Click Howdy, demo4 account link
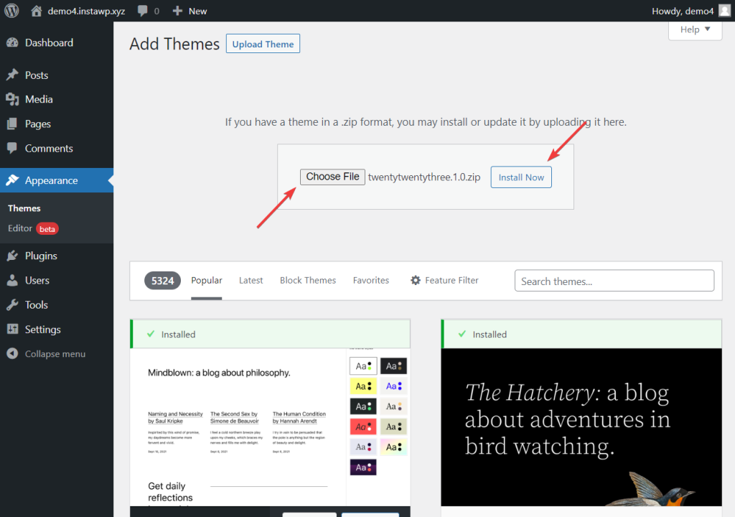Image resolution: width=735 pixels, height=517 pixels. [683, 11]
